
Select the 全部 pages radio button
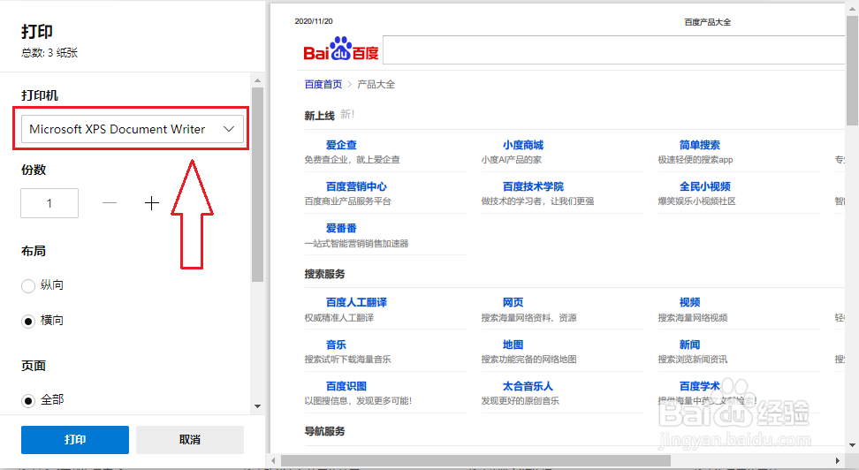point(28,401)
